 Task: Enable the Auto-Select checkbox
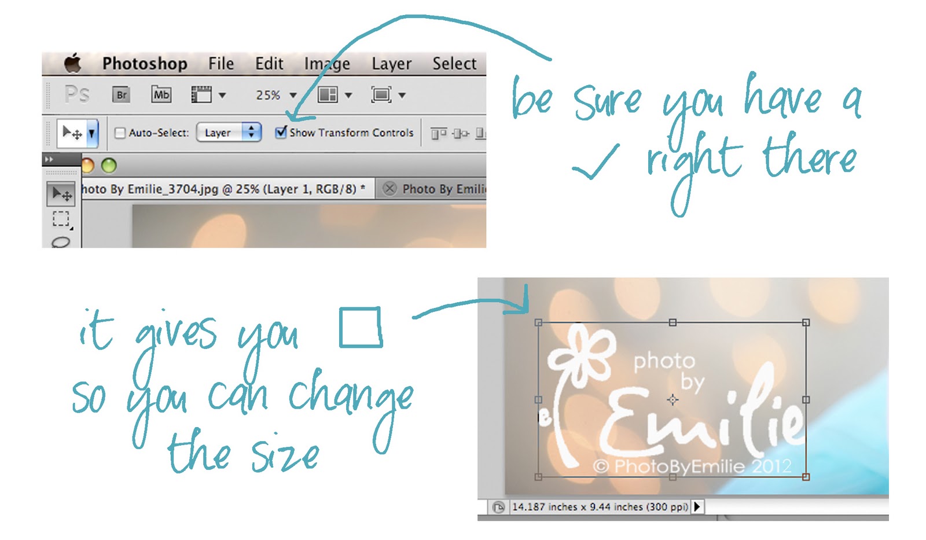(x=120, y=133)
